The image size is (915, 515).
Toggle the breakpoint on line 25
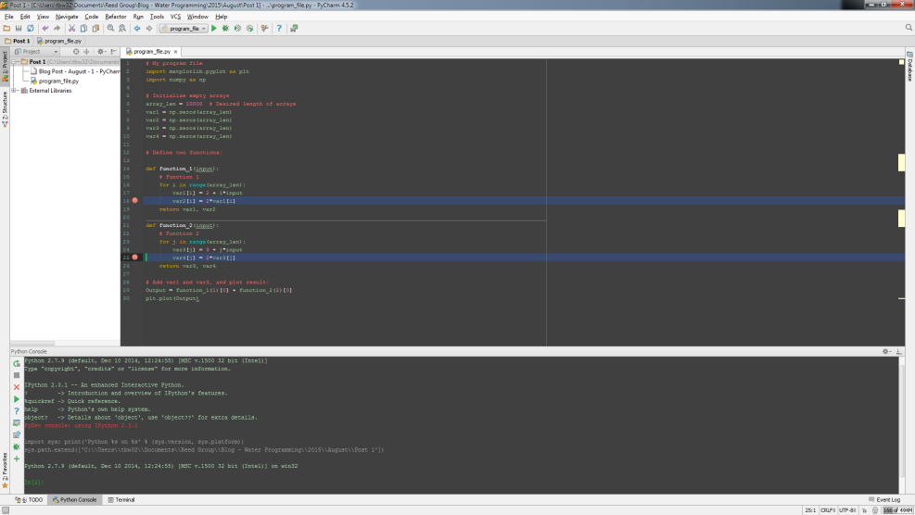click(x=135, y=257)
